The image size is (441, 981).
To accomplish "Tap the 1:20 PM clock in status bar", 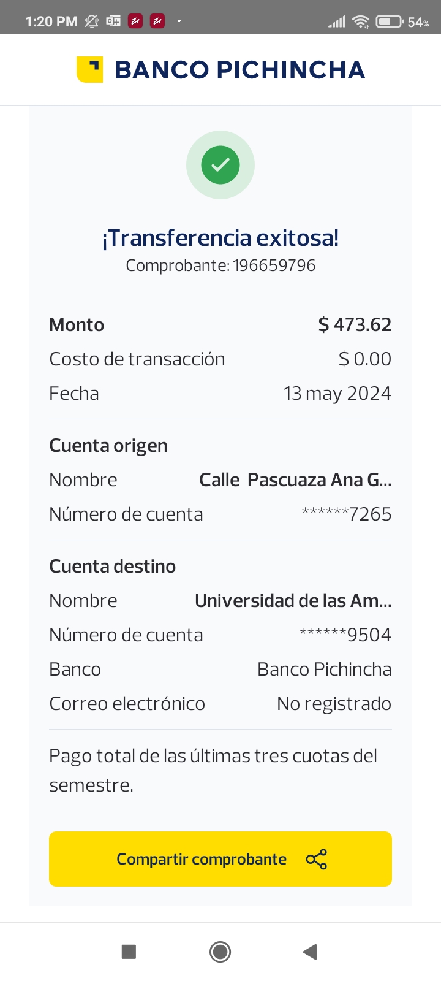I will click(x=51, y=22).
